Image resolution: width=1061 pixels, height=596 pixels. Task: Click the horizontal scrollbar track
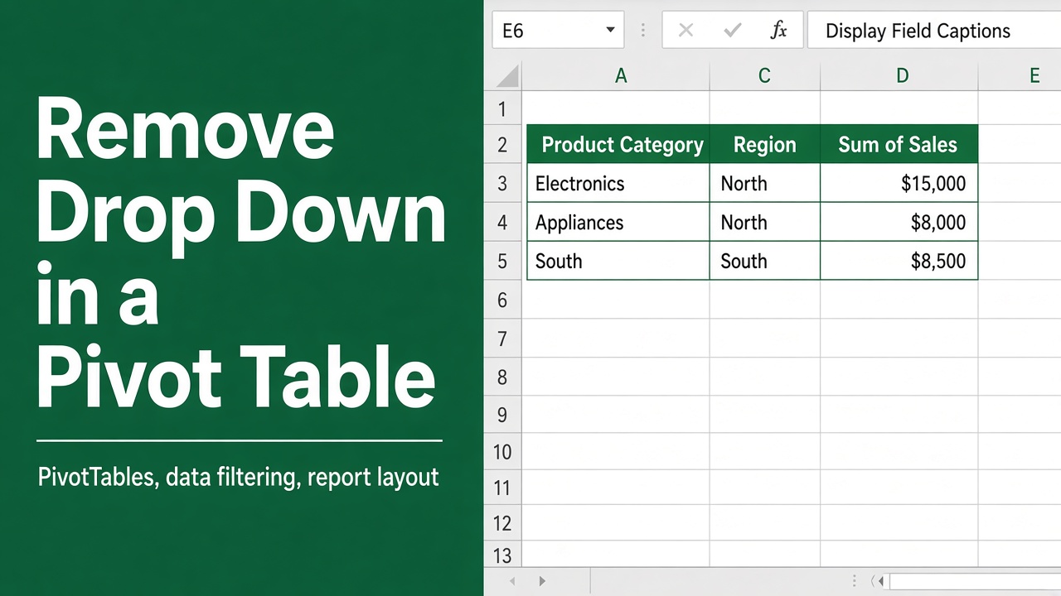(976, 581)
